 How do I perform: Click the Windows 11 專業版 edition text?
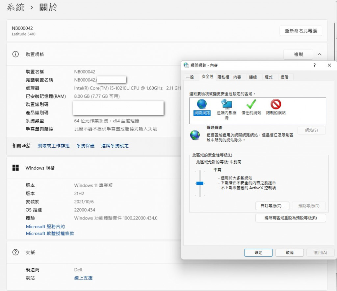93,185
